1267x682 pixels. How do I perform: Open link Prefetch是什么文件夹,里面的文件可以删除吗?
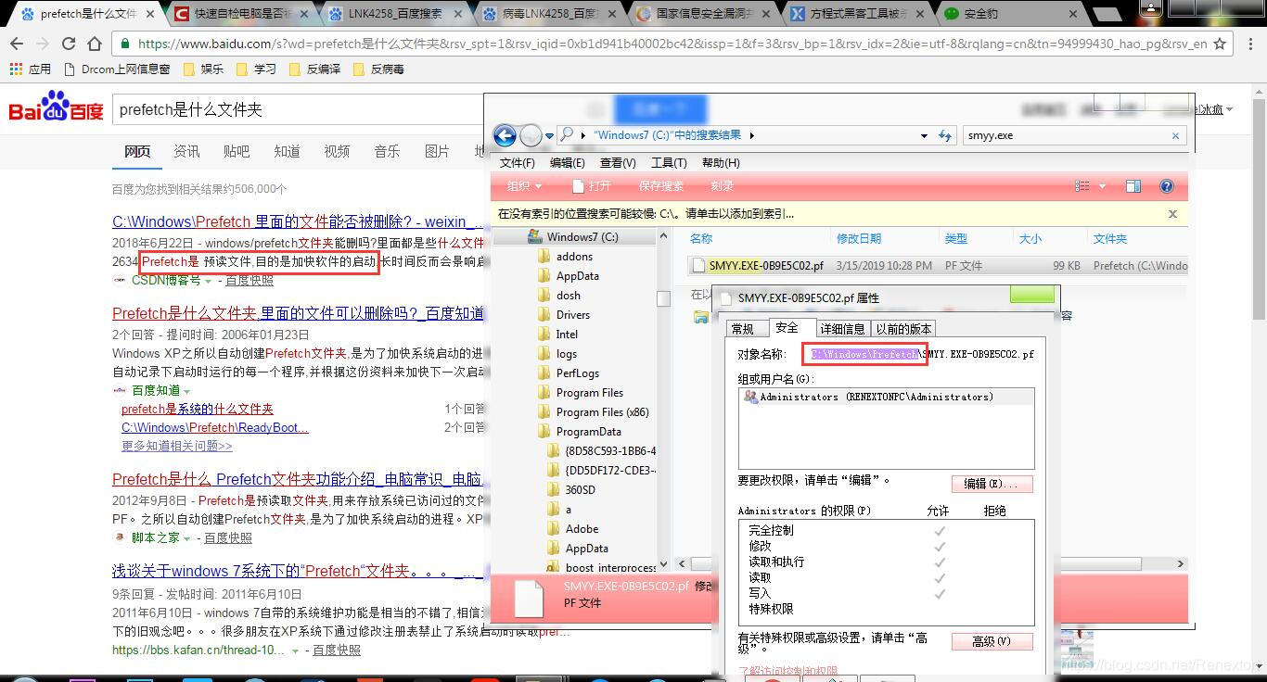298,313
